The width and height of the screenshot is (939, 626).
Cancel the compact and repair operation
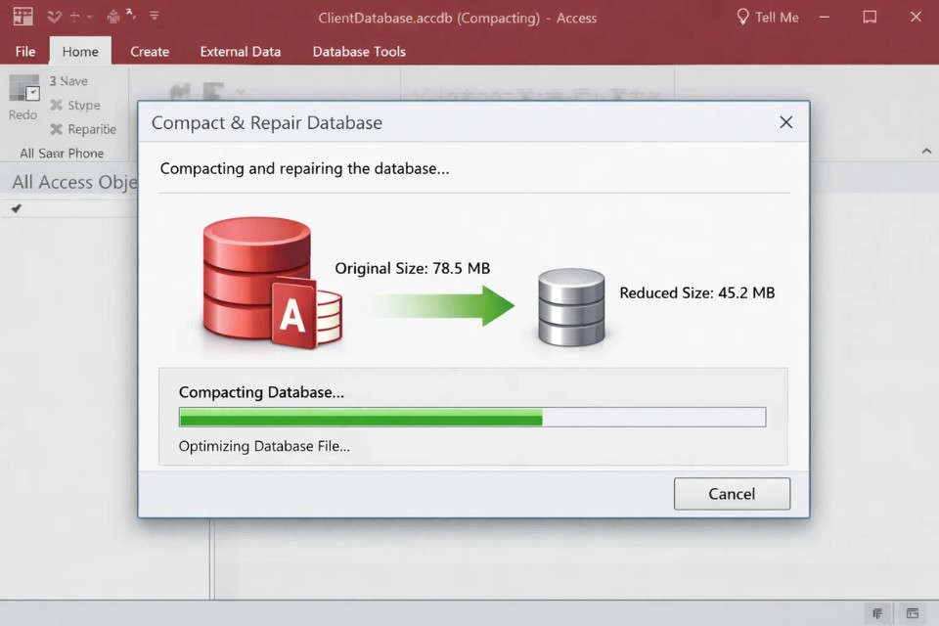pyautogui.click(x=731, y=494)
